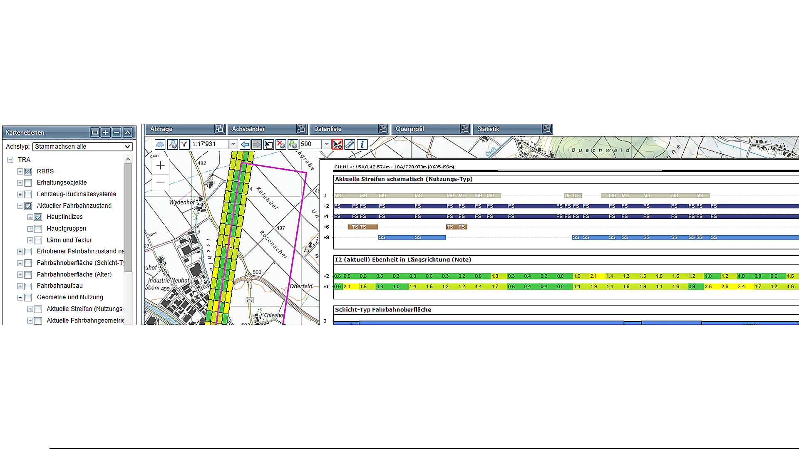Click the ruler measure tool

click(x=350, y=144)
